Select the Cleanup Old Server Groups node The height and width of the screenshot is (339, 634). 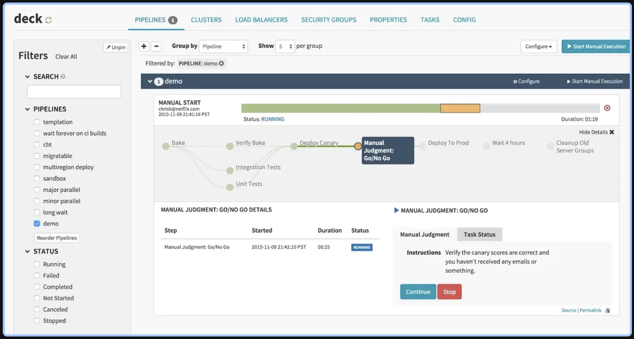click(550, 146)
